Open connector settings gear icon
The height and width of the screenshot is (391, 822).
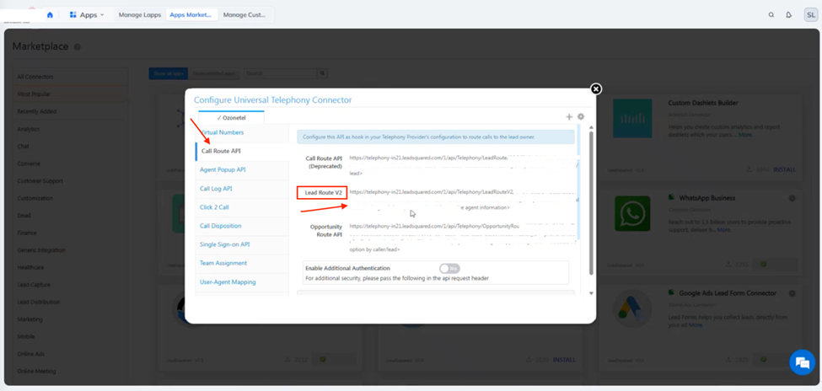pyautogui.click(x=581, y=117)
